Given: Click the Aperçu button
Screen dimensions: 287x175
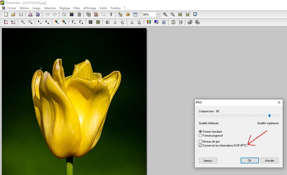Looking at the screenshot, I should tap(208, 160).
